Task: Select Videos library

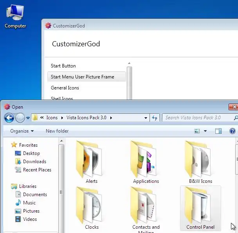Action: 30,219
